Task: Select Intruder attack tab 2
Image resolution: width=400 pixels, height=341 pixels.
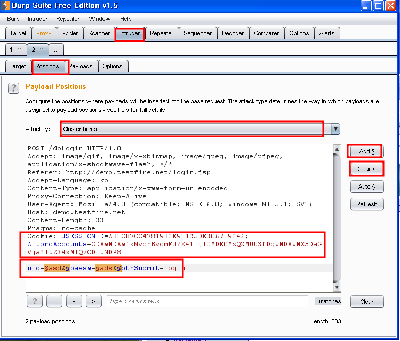Action: pyautogui.click(x=33, y=50)
